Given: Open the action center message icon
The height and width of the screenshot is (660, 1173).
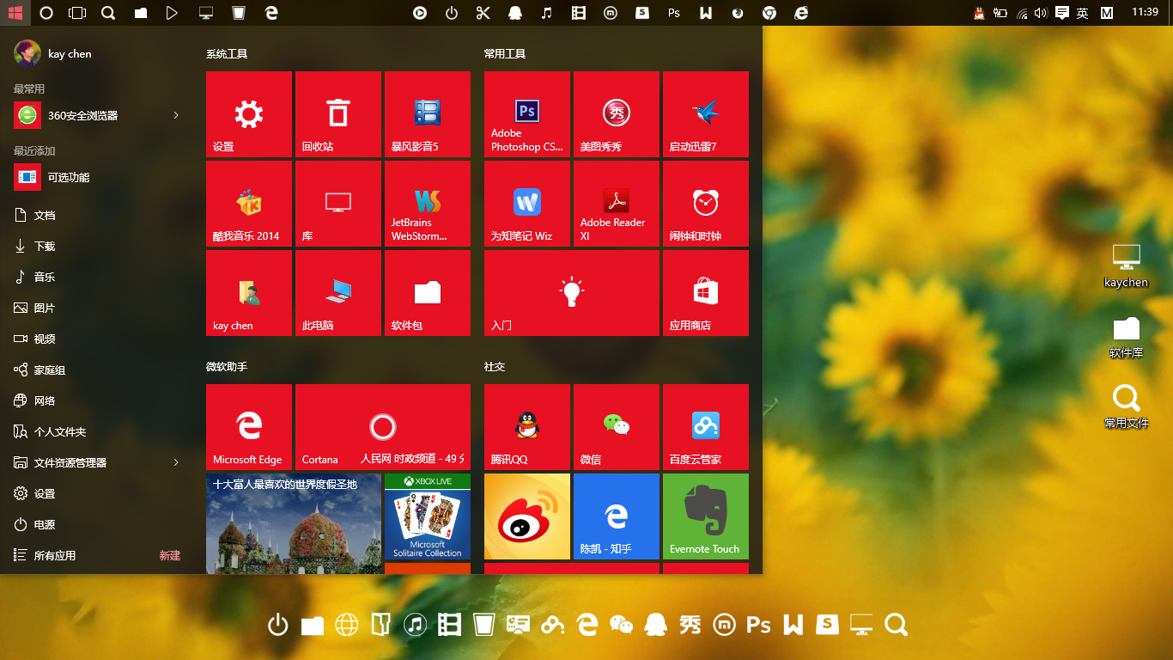Looking at the screenshot, I should click(1062, 13).
